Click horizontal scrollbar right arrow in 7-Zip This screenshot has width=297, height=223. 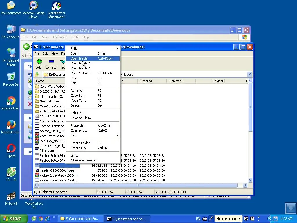(x=246, y=185)
